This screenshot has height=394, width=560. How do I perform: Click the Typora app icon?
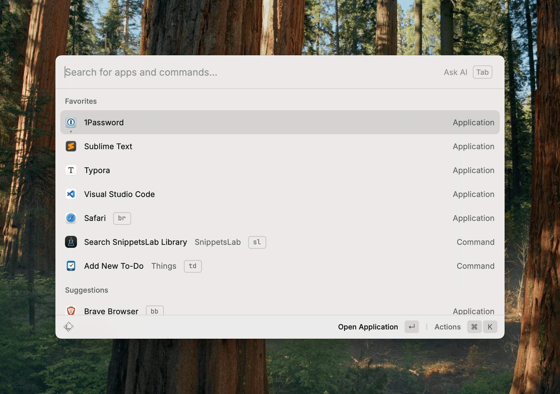[x=71, y=170]
